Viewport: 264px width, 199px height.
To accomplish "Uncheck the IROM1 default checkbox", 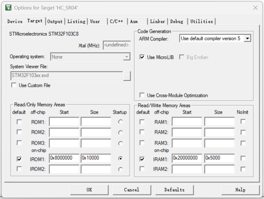I will pyautogui.click(x=19, y=159).
